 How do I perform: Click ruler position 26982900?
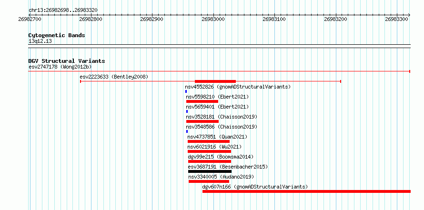152,20
